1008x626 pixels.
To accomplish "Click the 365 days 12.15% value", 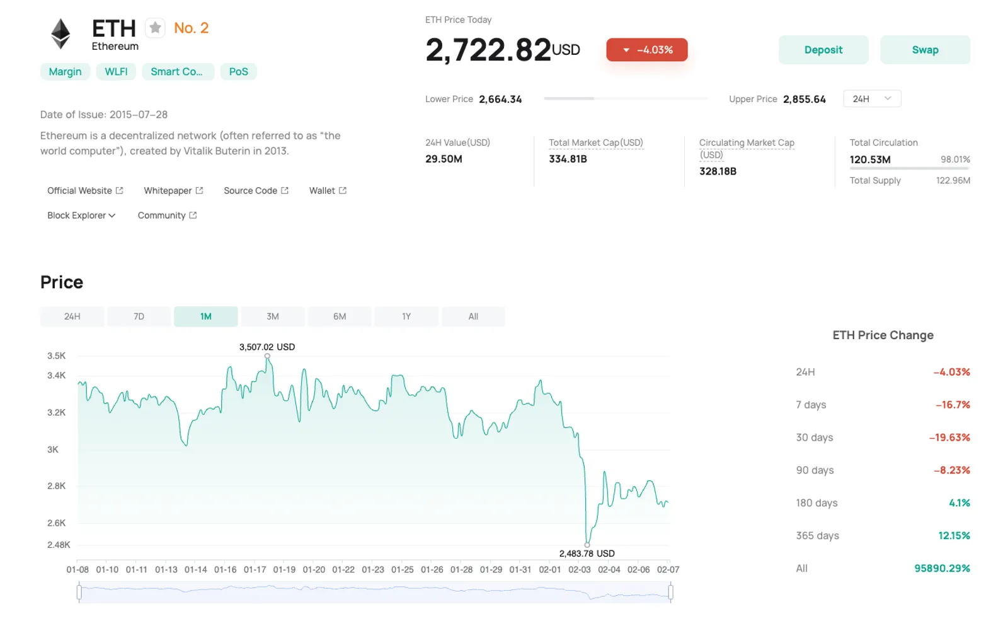I will [954, 536].
